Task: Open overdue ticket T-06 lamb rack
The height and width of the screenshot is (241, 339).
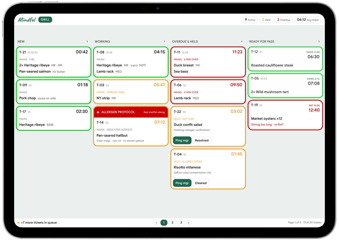Action: pyautogui.click(x=208, y=92)
